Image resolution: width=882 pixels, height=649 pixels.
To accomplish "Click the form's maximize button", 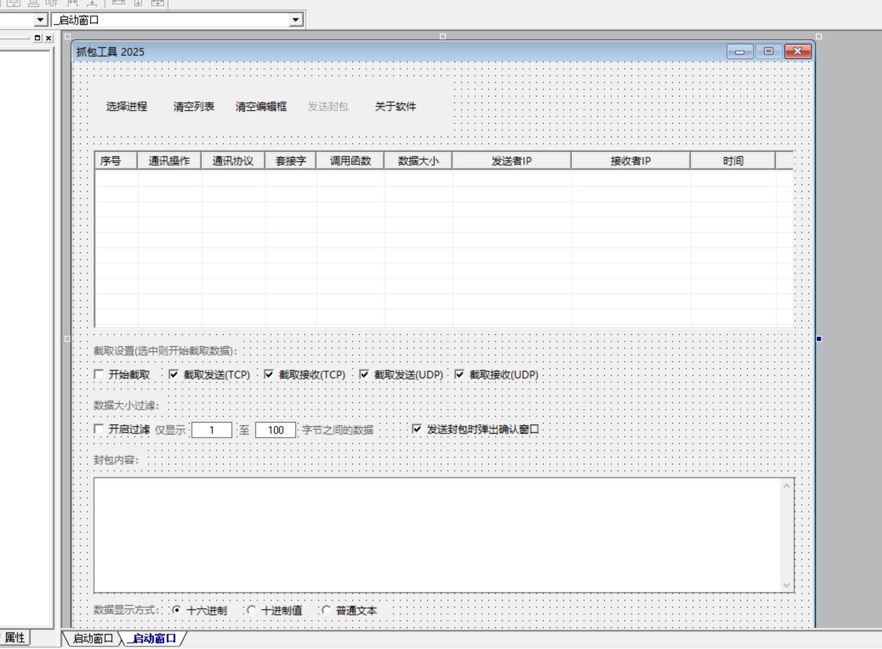I will [769, 52].
